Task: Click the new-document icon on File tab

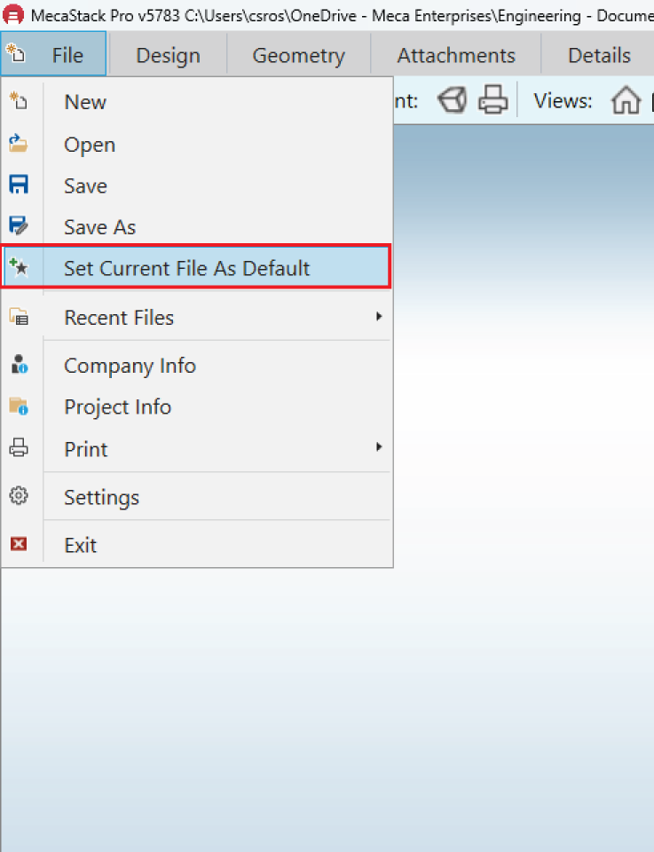Action: 15,52
